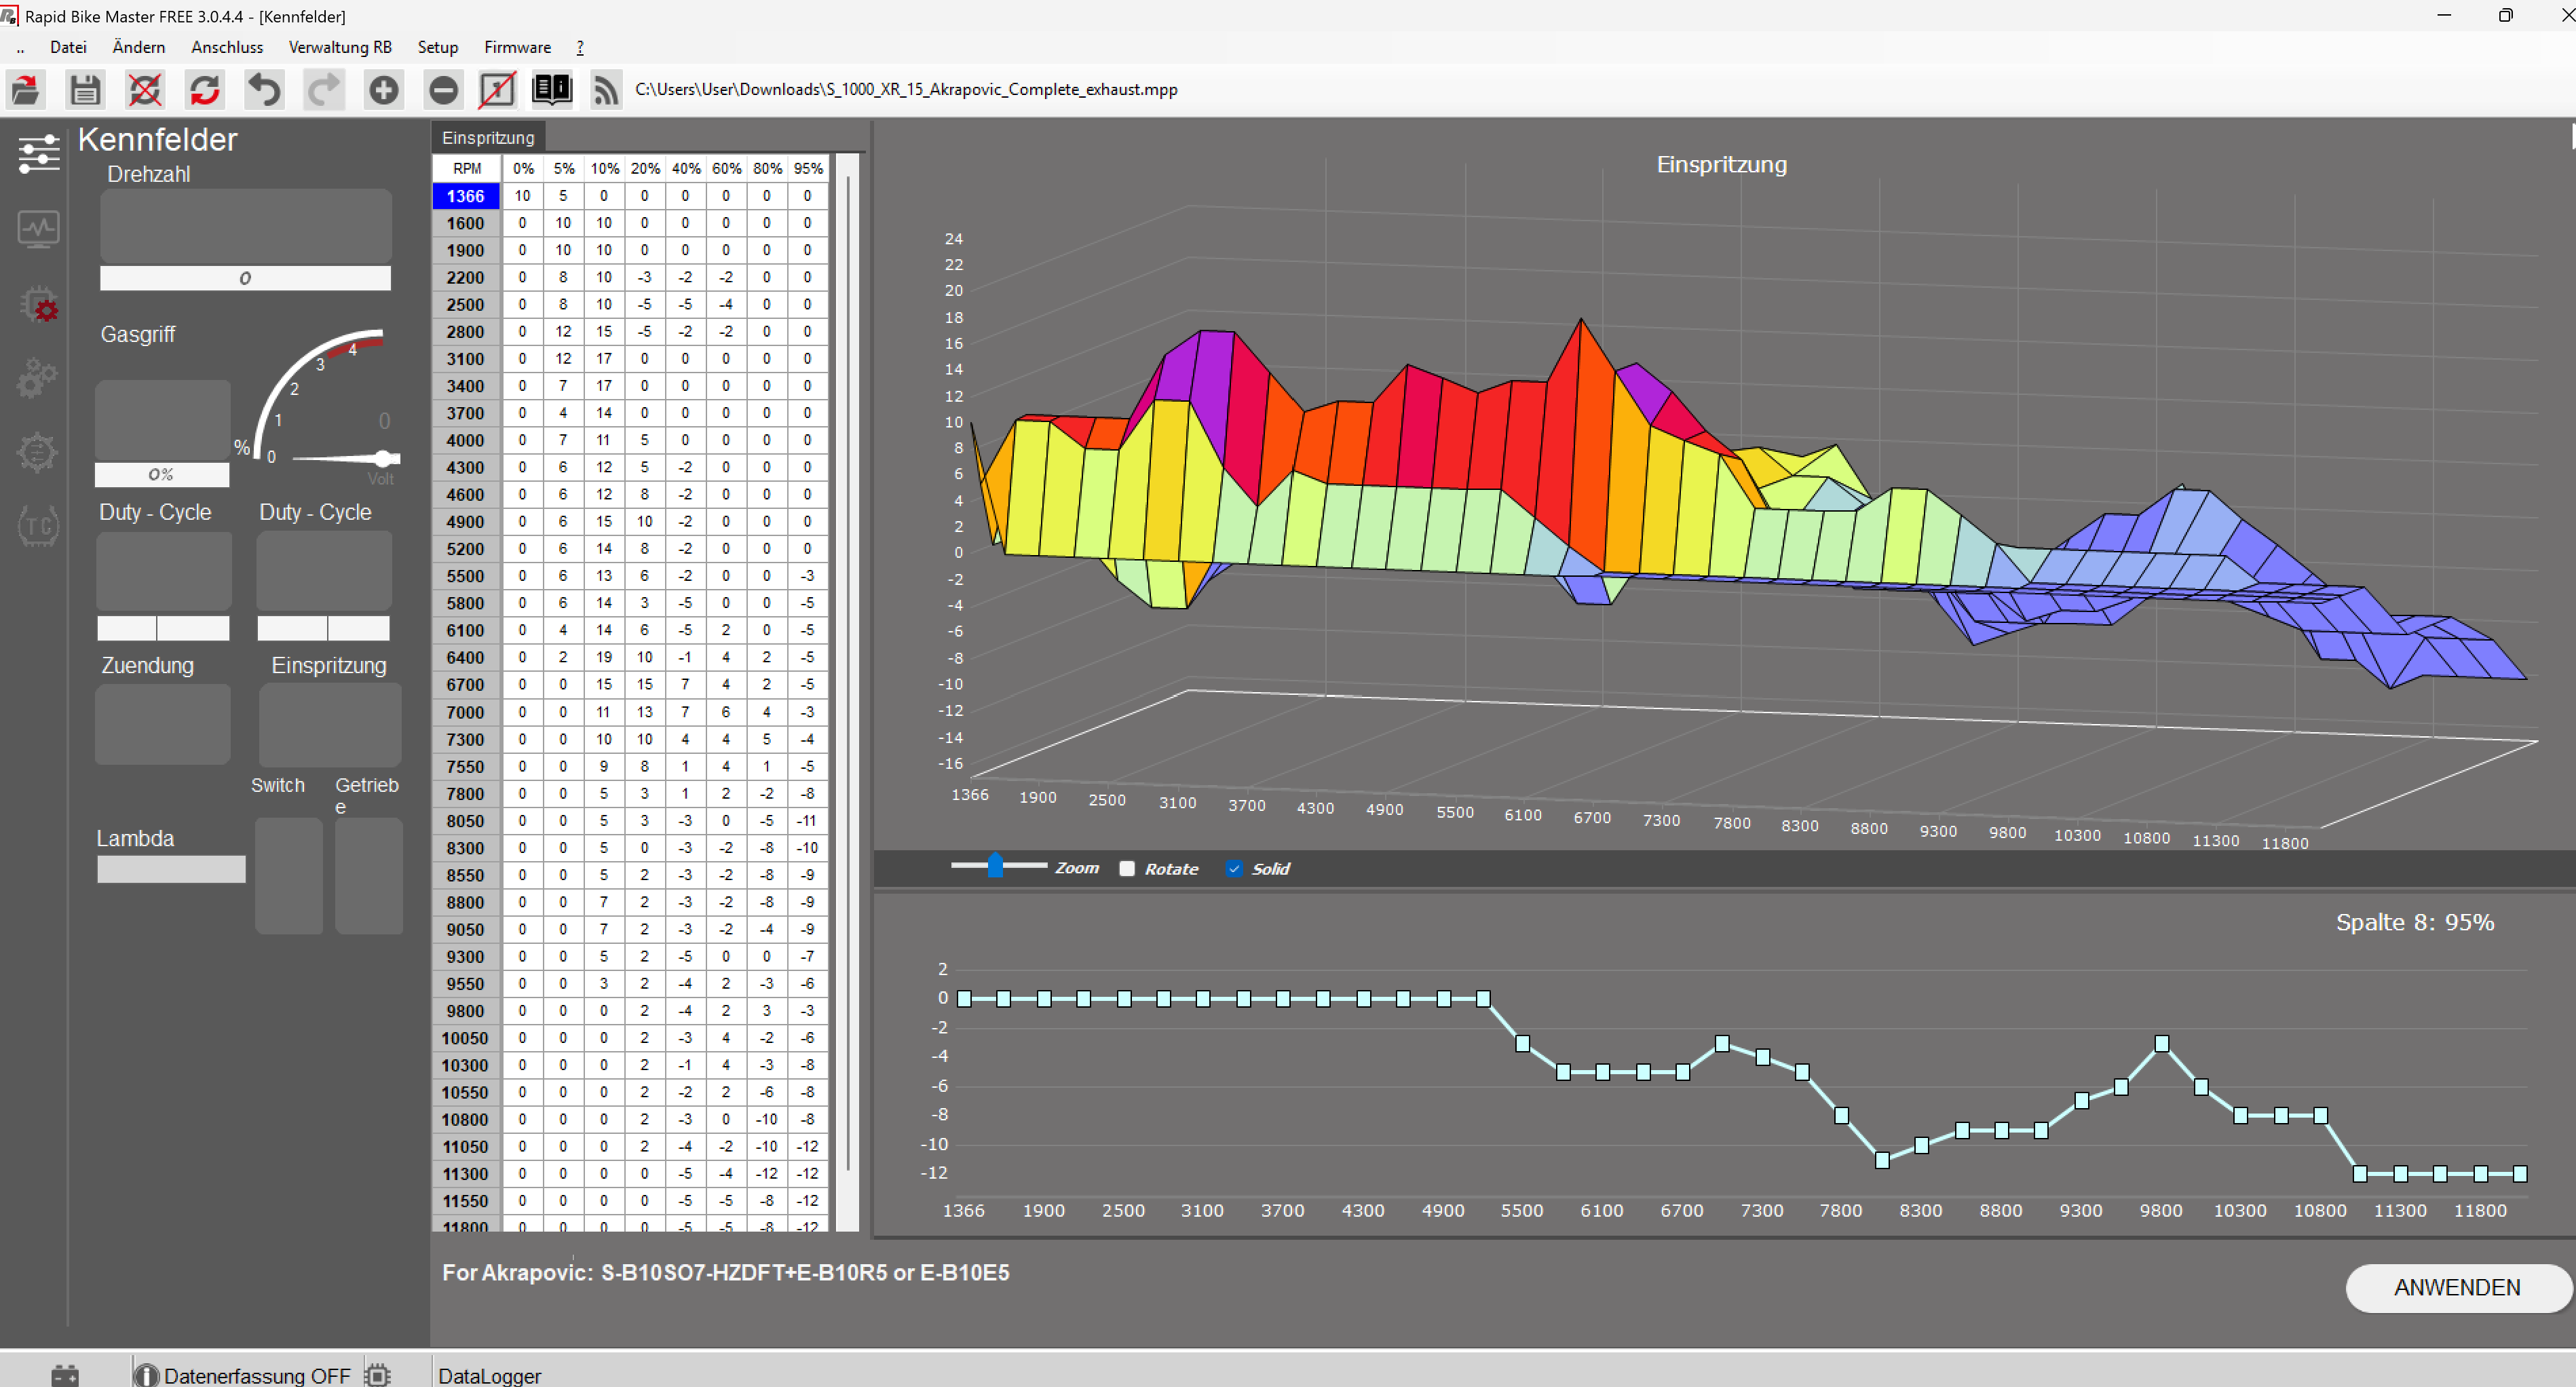The height and width of the screenshot is (1387, 2576).
Task: Select the Einspritzung table tab
Action: [x=488, y=137]
